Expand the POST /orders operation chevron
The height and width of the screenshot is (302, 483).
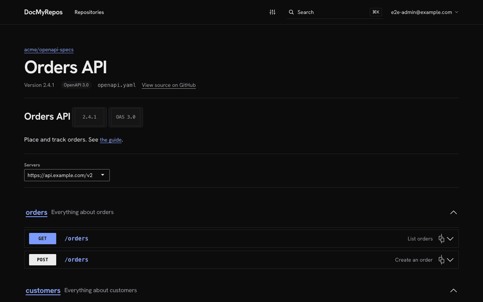click(x=450, y=260)
